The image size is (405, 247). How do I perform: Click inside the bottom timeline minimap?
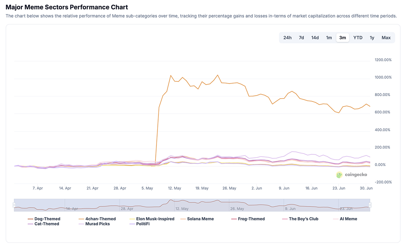(192, 204)
